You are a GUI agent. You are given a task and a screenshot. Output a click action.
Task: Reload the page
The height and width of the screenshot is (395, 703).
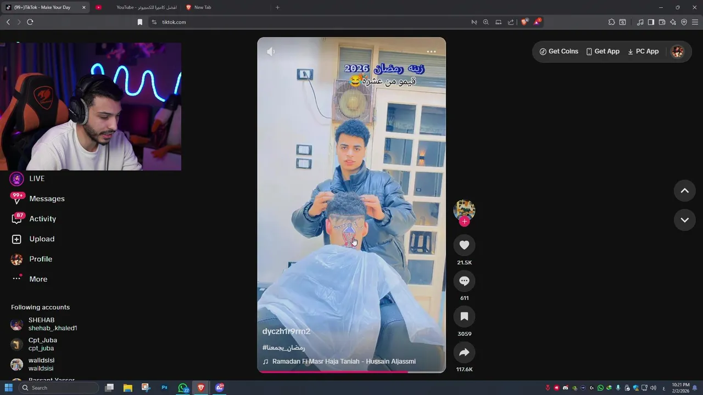(30, 22)
